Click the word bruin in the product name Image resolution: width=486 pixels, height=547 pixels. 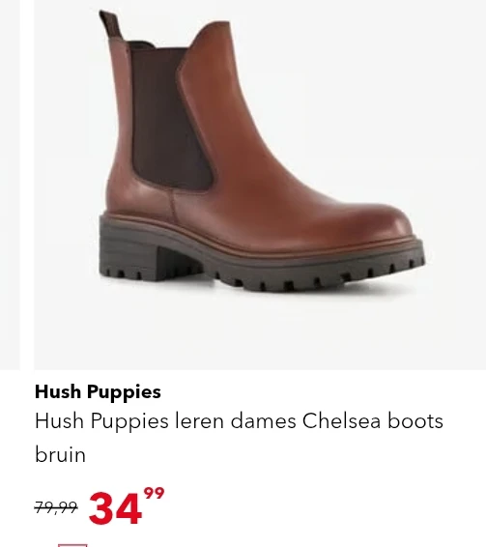click(x=60, y=454)
